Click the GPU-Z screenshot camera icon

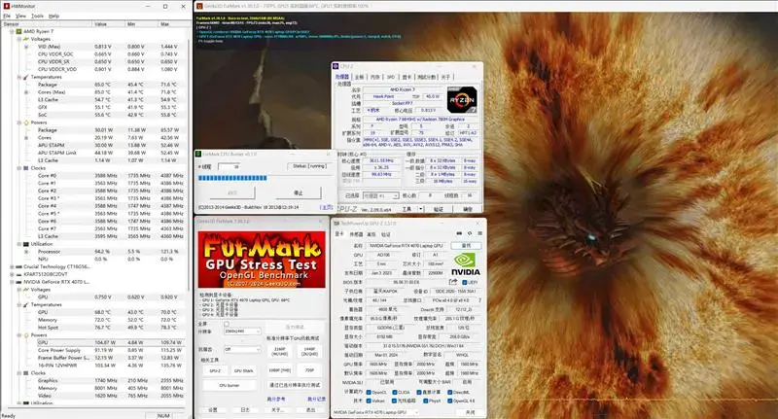tap(459, 233)
